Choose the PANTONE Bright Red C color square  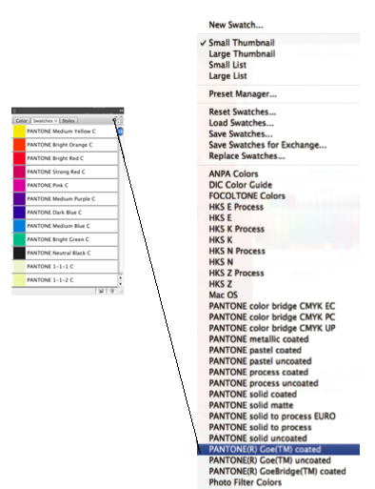coord(19,158)
